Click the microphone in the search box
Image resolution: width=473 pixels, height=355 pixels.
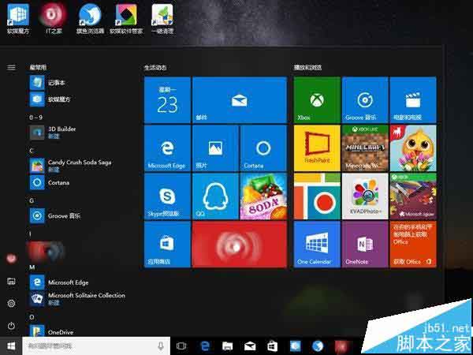pyautogui.click(x=161, y=346)
